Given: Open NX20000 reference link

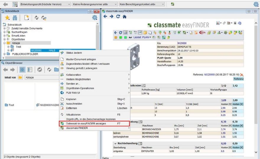Looking at the screenshot, I should click(209, 75).
